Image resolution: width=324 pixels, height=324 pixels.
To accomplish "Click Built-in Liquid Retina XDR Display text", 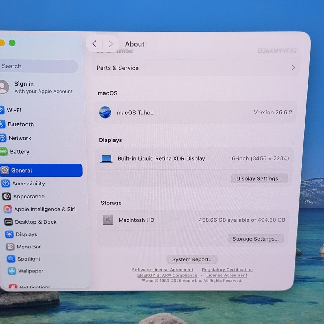I will point(161,159).
